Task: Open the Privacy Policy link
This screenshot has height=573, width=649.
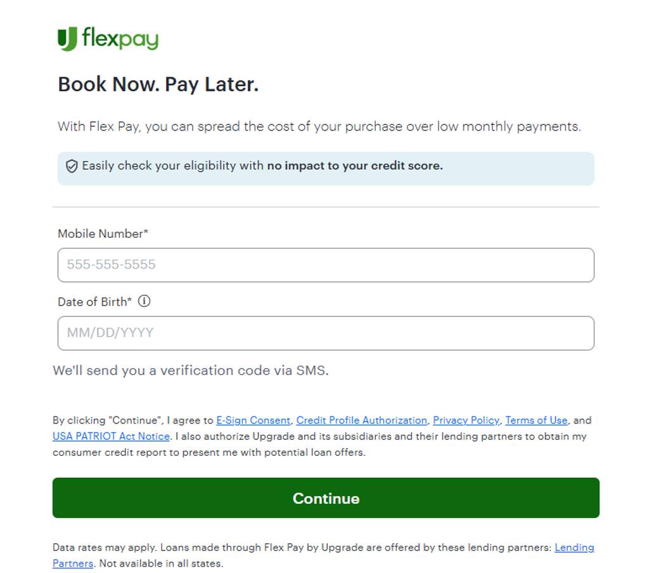Action: point(466,420)
